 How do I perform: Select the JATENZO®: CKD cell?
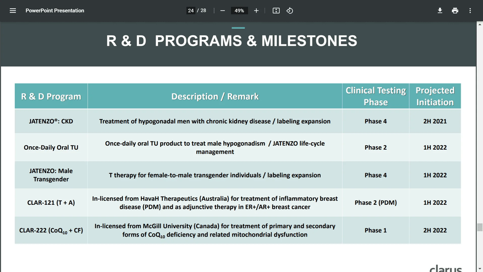51,121
